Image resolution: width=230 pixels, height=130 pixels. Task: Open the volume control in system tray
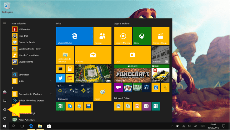tap(189, 126)
